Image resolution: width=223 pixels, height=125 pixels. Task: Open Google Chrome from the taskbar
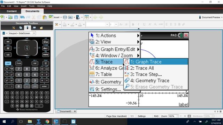pos(47,122)
